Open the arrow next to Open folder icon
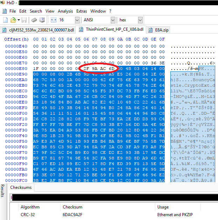218x220 pixels. coord(18,20)
